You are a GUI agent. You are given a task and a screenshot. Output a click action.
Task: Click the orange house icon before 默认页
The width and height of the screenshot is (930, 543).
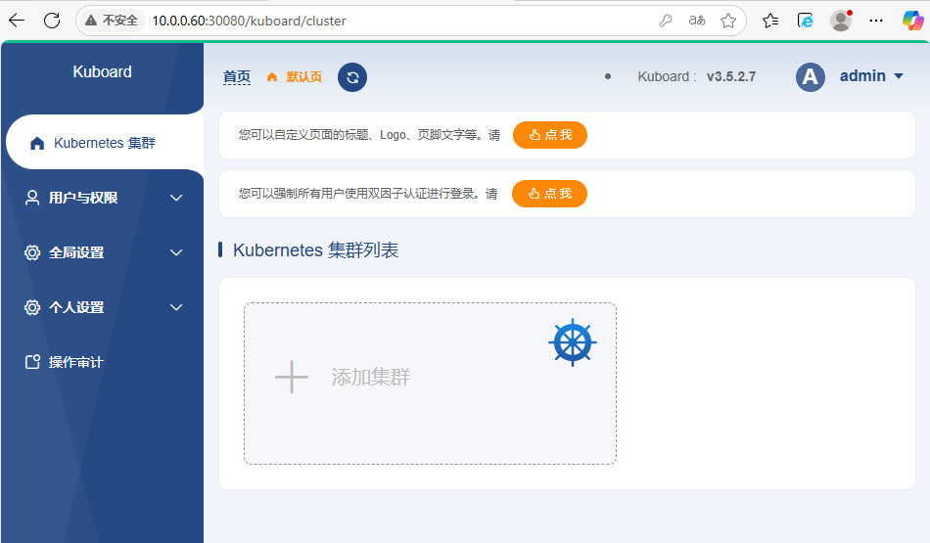271,77
